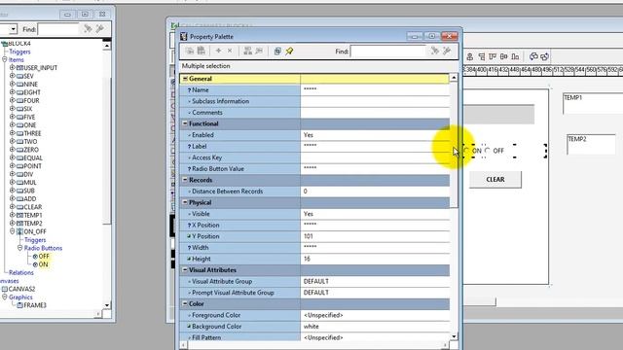
Task: Expand the CLEAR item node
Action: pos(13,207)
